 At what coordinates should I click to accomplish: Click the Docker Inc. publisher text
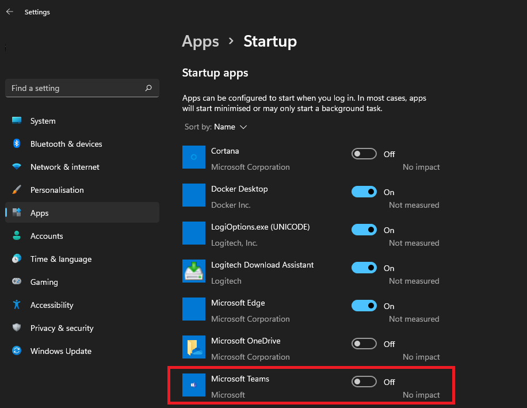[x=231, y=205]
